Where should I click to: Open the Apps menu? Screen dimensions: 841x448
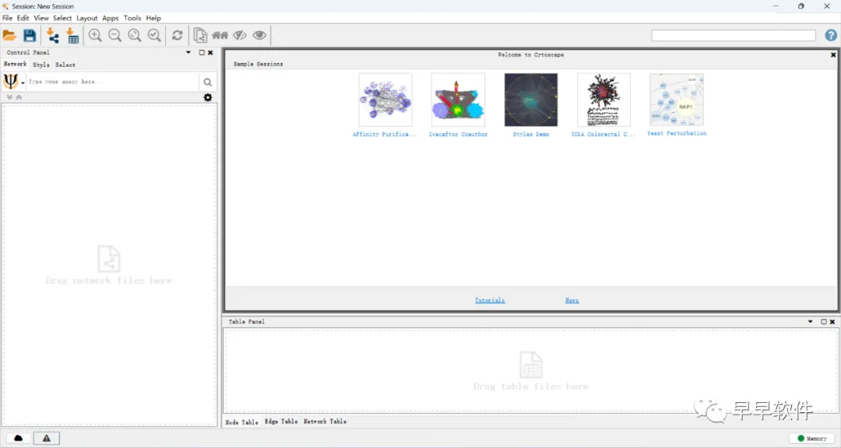click(x=111, y=18)
